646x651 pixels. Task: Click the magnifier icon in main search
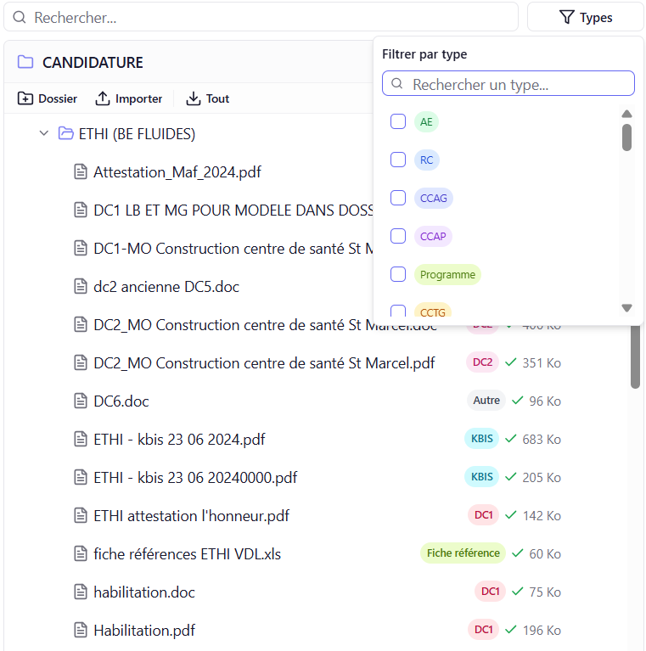(19, 17)
